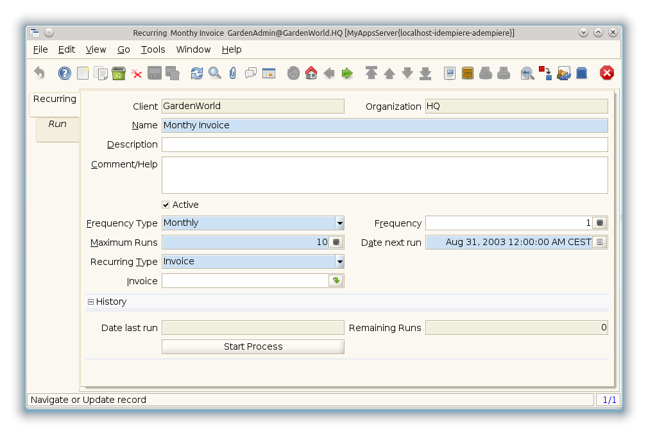Open the Frequency Type dropdown
The image size is (648, 435).
[339, 223]
